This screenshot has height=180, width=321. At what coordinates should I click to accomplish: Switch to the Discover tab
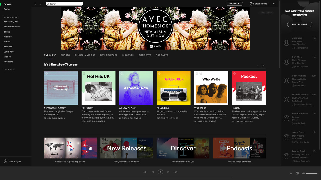click(128, 55)
